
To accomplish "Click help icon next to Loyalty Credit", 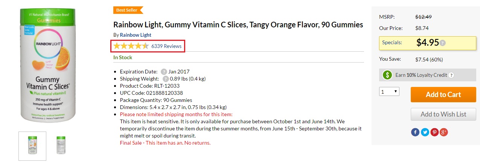I will tap(451, 75).
